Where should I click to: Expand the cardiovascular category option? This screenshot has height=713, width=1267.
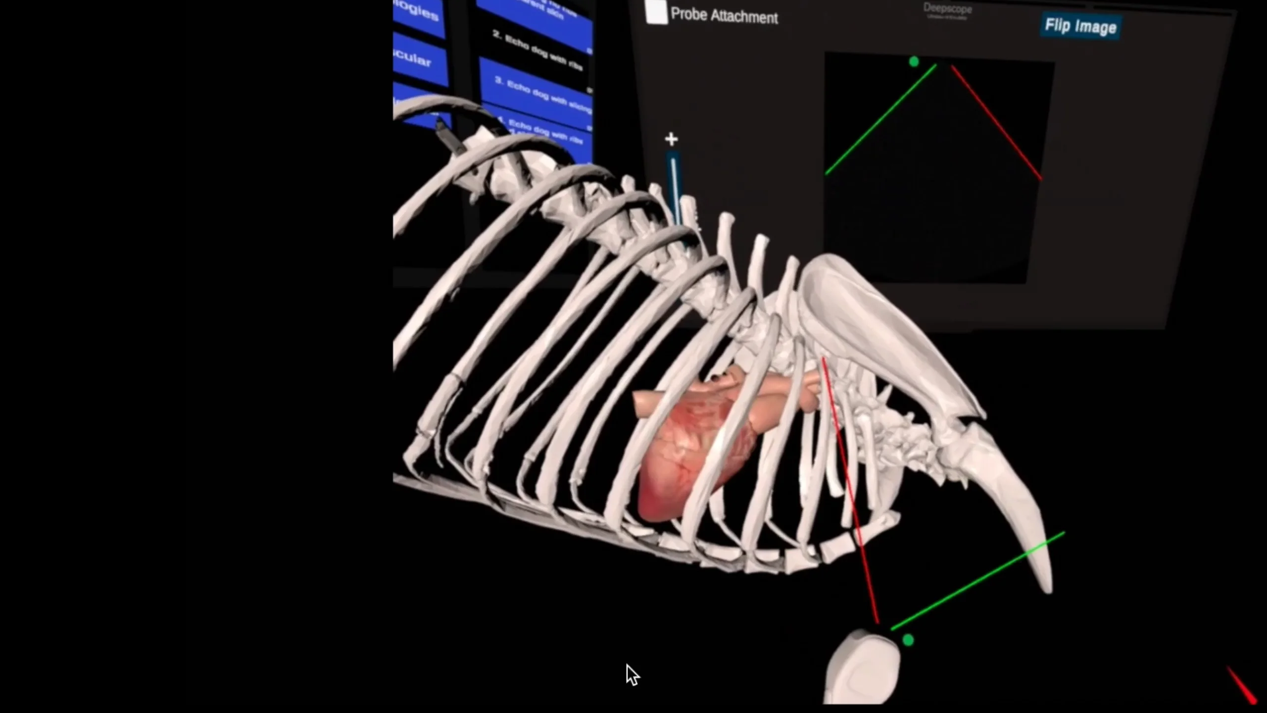[411, 58]
